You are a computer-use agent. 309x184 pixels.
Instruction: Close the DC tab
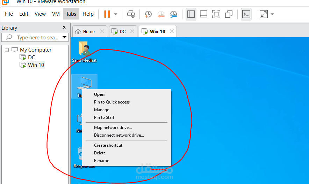[132, 31]
